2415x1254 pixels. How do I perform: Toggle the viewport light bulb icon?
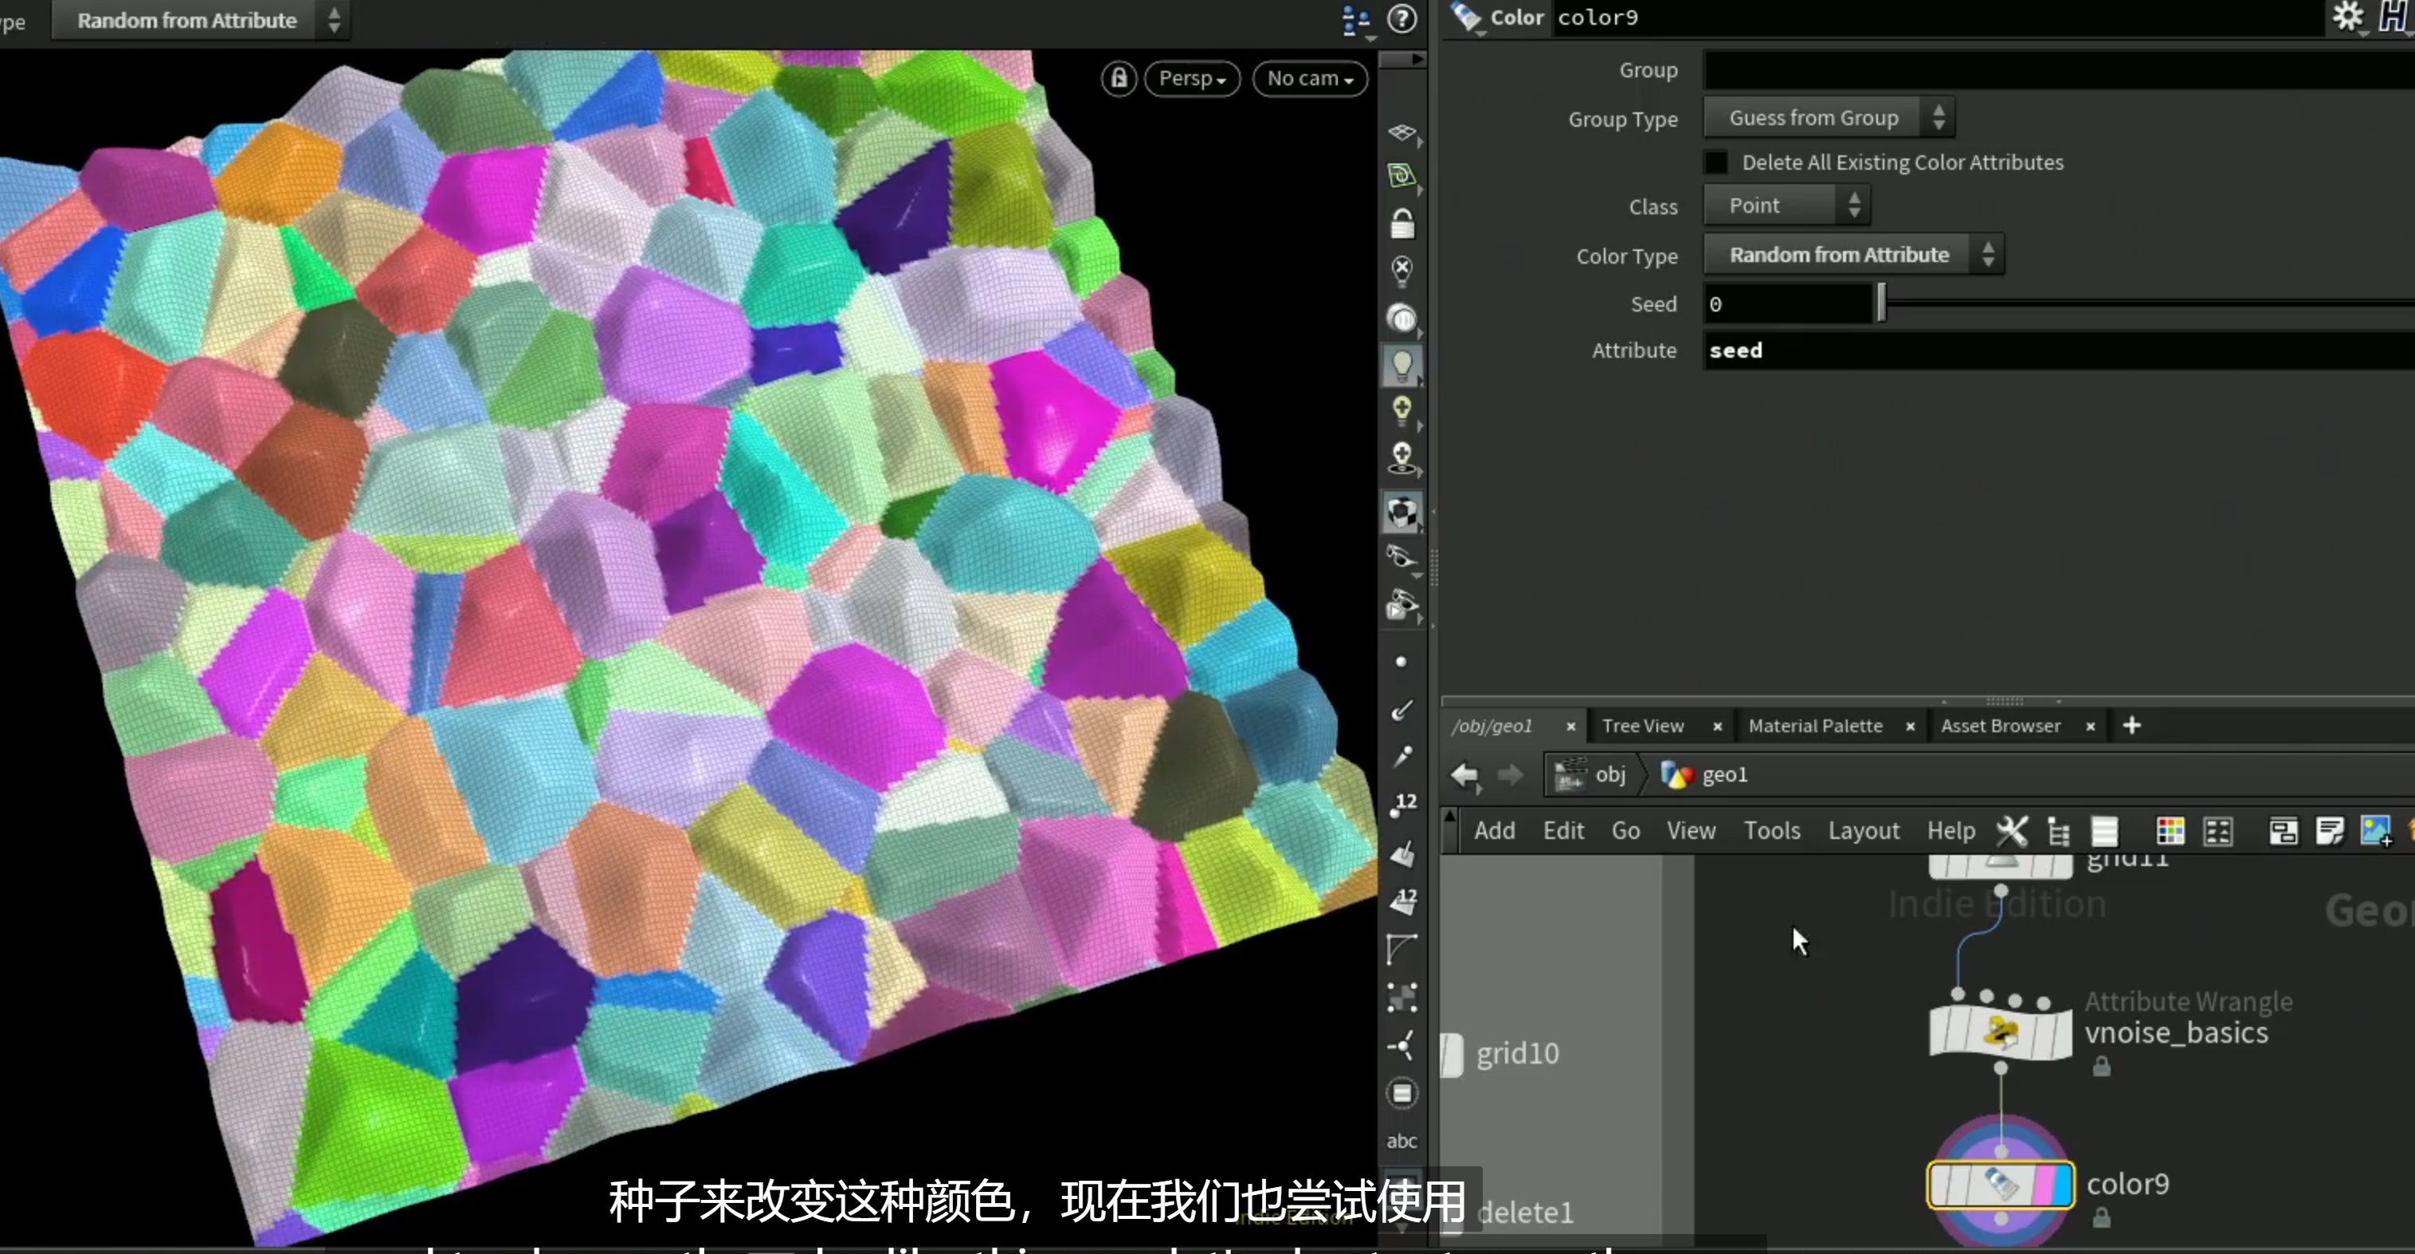pos(1402,366)
